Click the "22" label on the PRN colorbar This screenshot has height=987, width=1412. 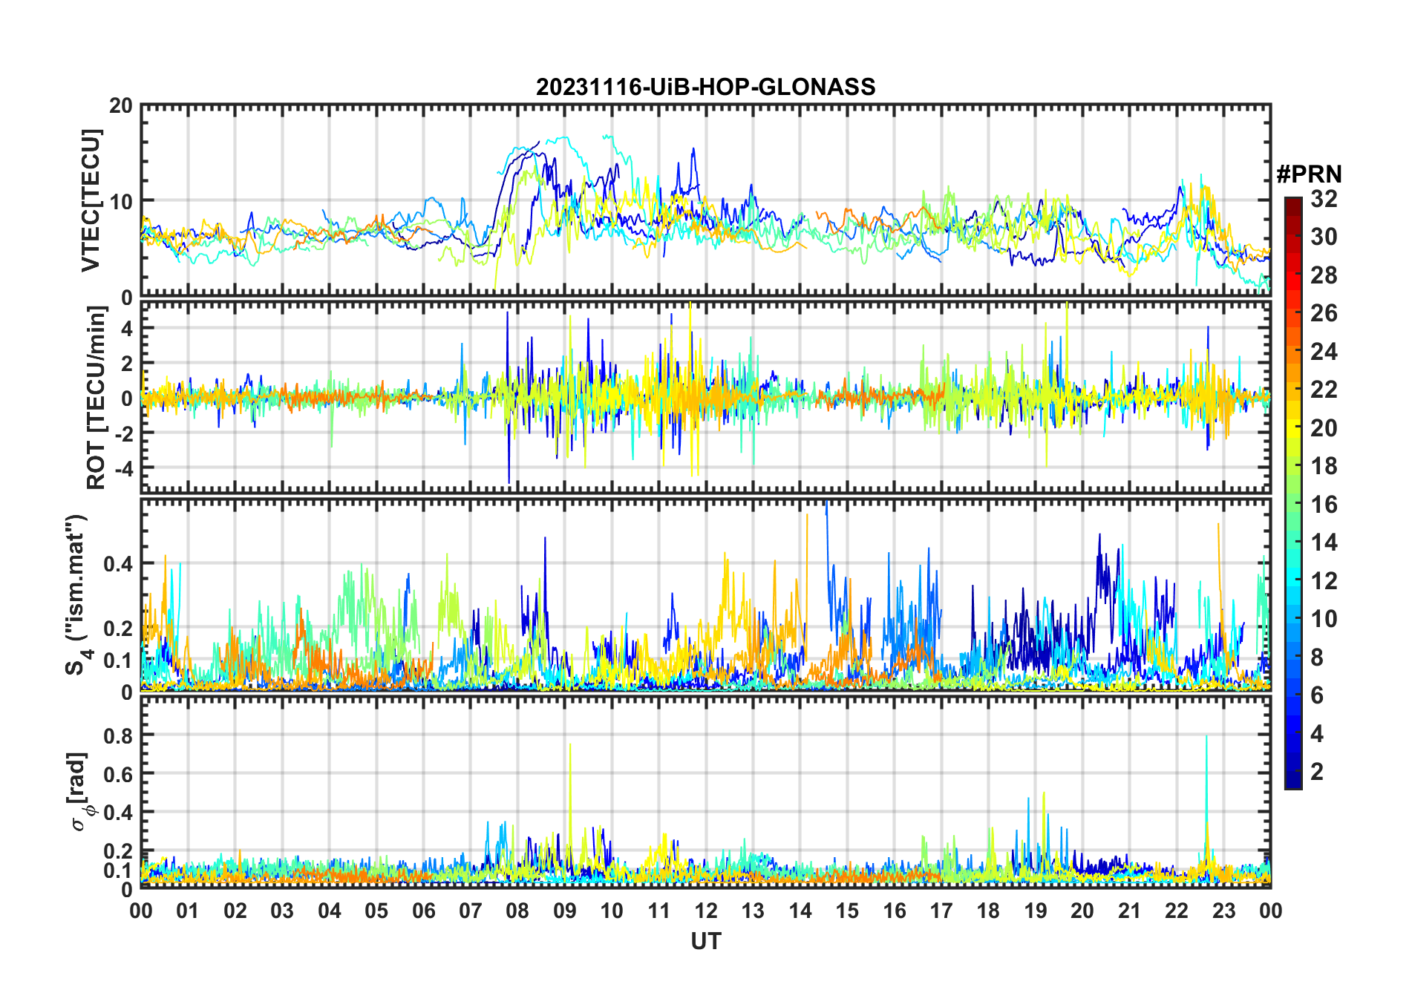pos(1324,390)
